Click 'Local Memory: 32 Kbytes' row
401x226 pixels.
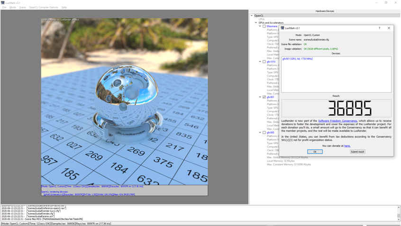(x=281, y=161)
